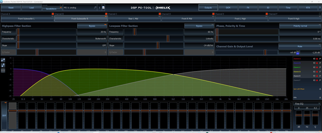Click the key icon beside MG-1c analog
322x133 pixels.
pyautogui.click(x=95, y=8)
